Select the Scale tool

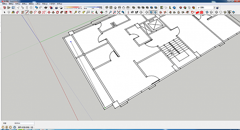(66, 12)
